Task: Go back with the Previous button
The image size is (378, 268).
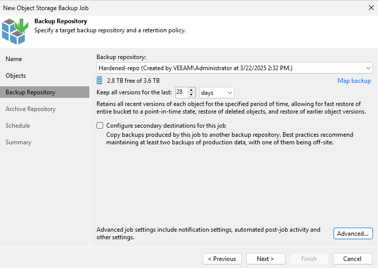Action: (222, 258)
